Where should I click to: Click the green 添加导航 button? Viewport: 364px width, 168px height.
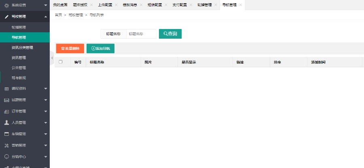point(101,48)
